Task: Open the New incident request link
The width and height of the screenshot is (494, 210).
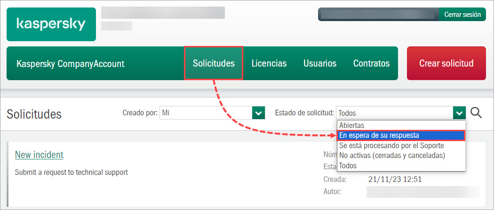Action: 39,154
